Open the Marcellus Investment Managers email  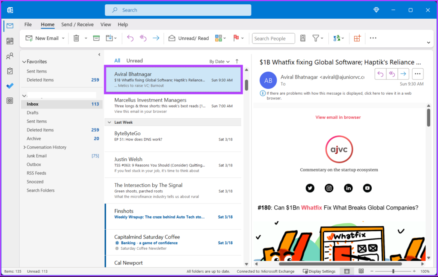pyautogui.click(x=173, y=105)
